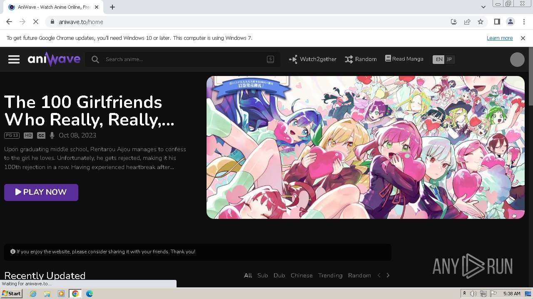Image resolution: width=533 pixels, height=299 pixels.
Task: Click the Oct 08, 2023 date
Action: tap(77, 135)
